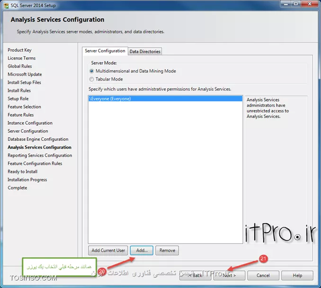Click Global Rules step in sidebar

pyautogui.click(x=20, y=67)
